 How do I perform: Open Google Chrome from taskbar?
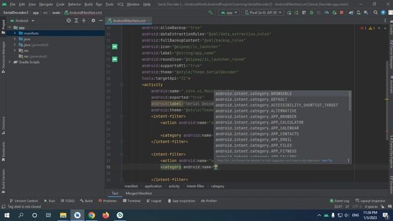[91, 215]
